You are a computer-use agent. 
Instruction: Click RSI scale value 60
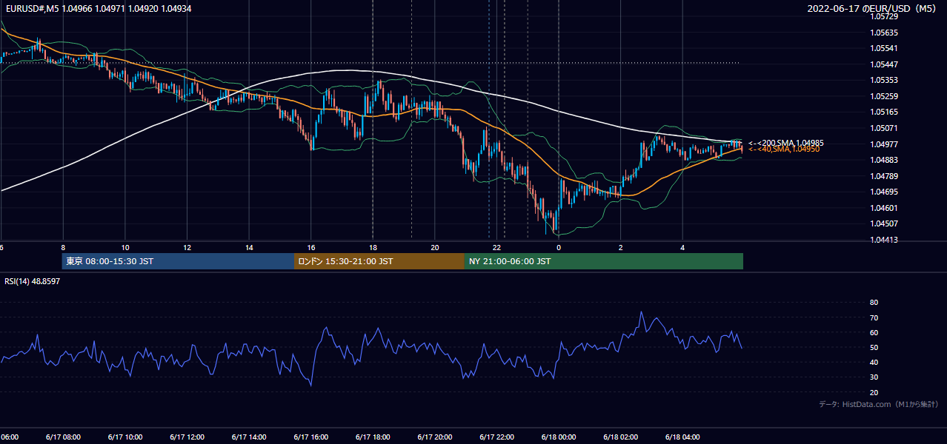[874, 332]
